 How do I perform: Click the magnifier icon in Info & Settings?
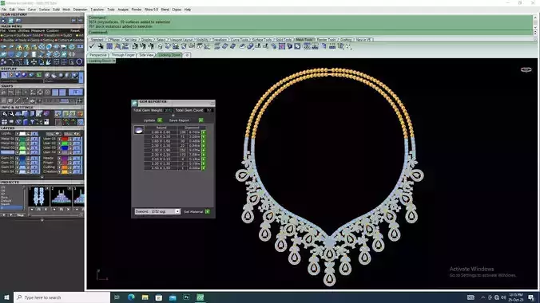pyautogui.click(x=4, y=114)
